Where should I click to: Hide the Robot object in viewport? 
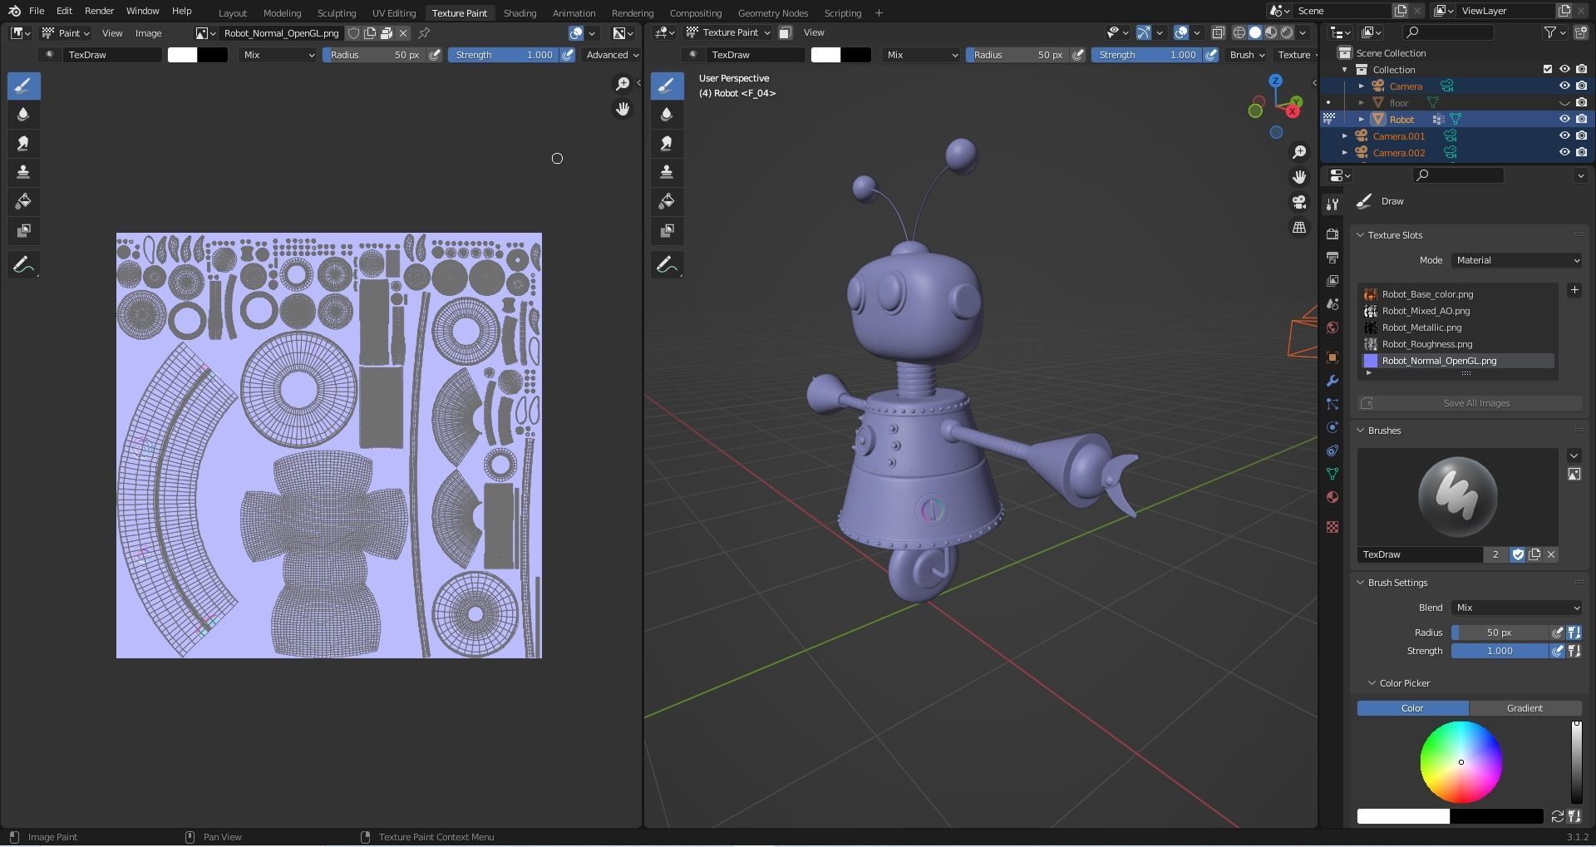click(1564, 119)
